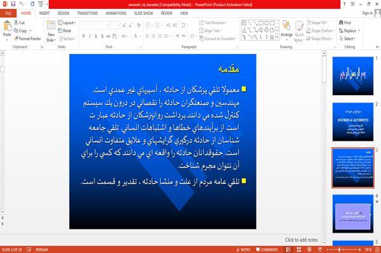Toggle numbered list formatting
The height and width of the screenshot is (253, 381).
tap(157, 25)
